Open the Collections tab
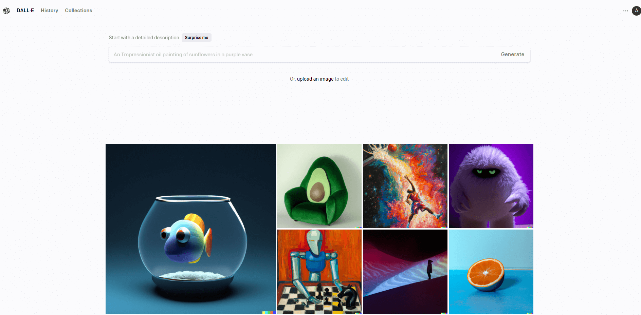The height and width of the screenshot is (315, 641). 78,11
